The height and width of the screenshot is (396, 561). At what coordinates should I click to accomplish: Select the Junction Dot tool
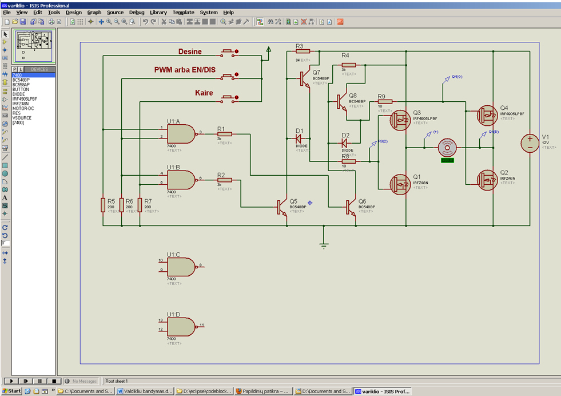pyautogui.click(x=5, y=50)
